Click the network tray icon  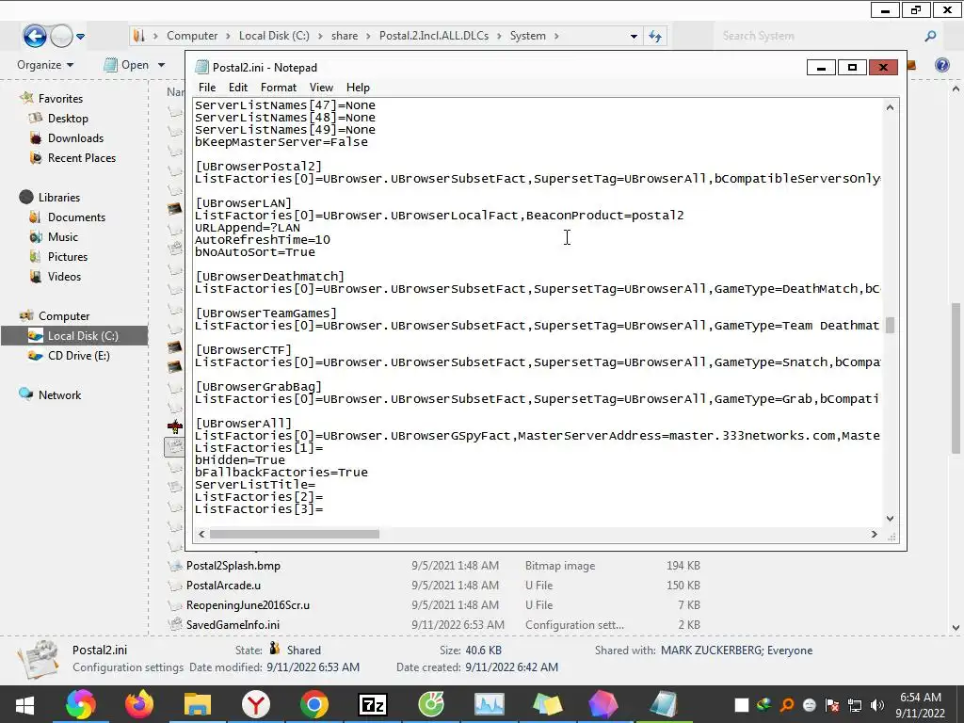[x=855, y=705]
